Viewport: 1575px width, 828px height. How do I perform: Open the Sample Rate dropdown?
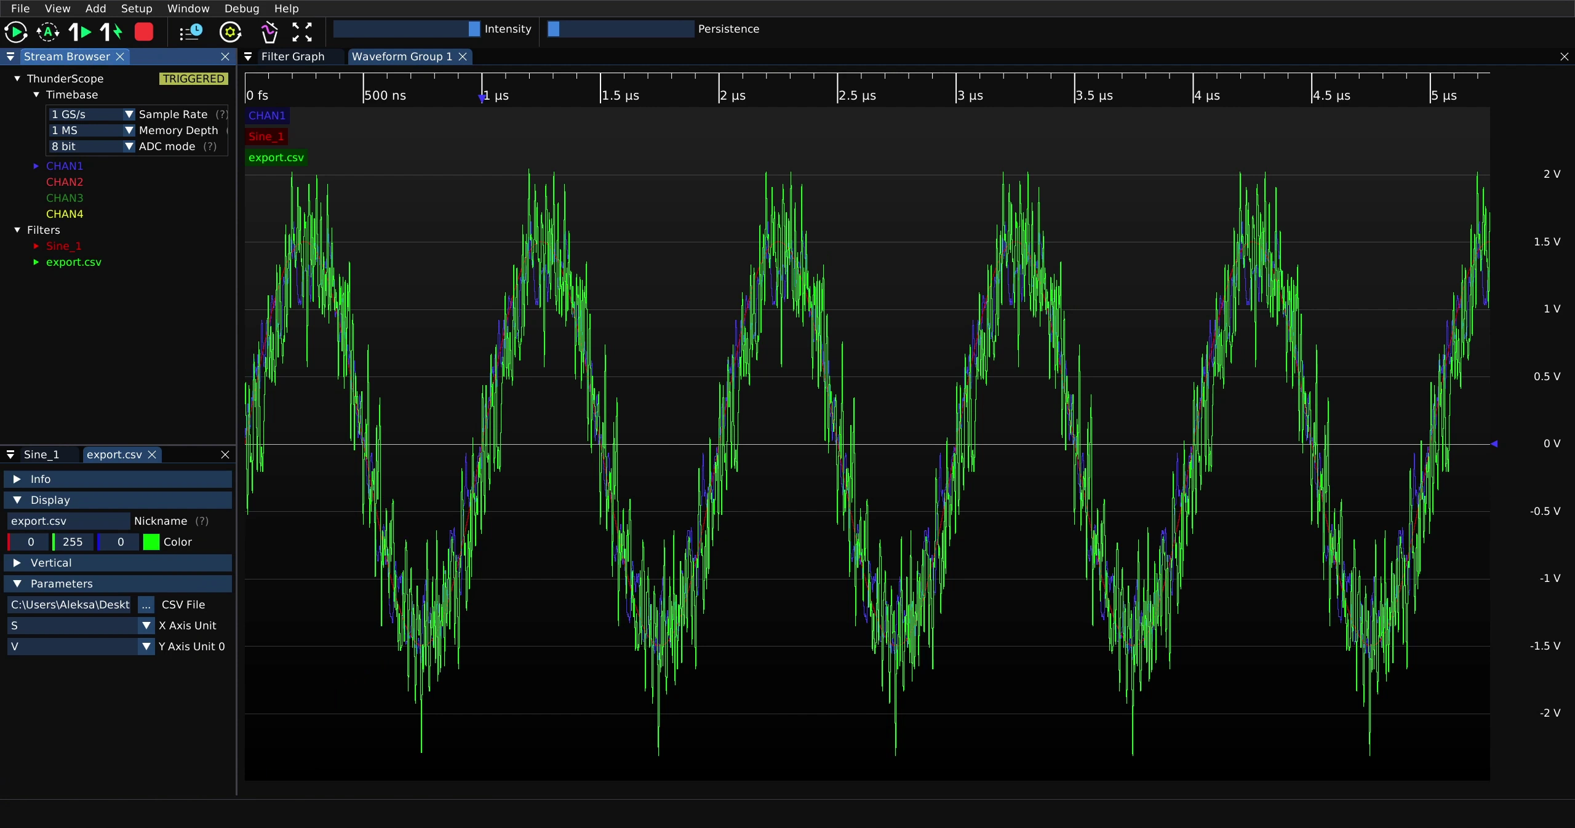coord(91,114)
